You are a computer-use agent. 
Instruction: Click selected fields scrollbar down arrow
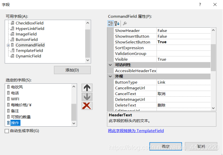[74, 123]
